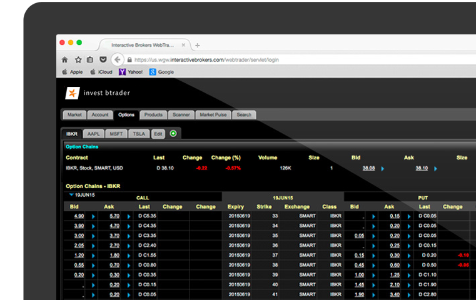Click put ask 0.60 for strike 38
The image size is (476, 300).
[395, 265]
